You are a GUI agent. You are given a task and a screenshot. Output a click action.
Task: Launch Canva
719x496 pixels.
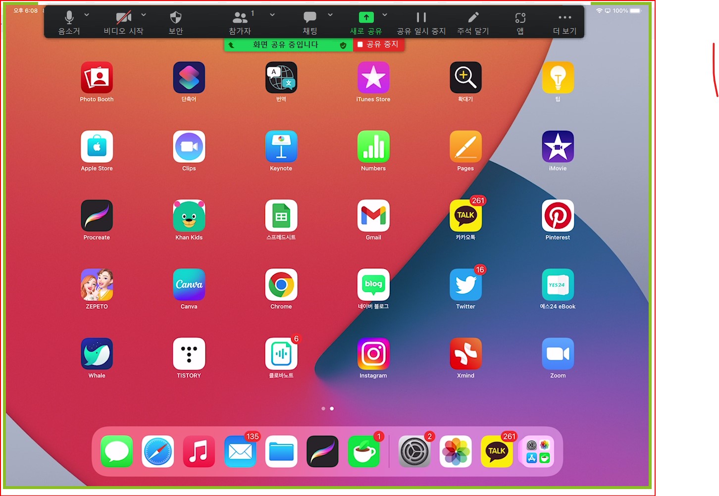coord(189,285)
